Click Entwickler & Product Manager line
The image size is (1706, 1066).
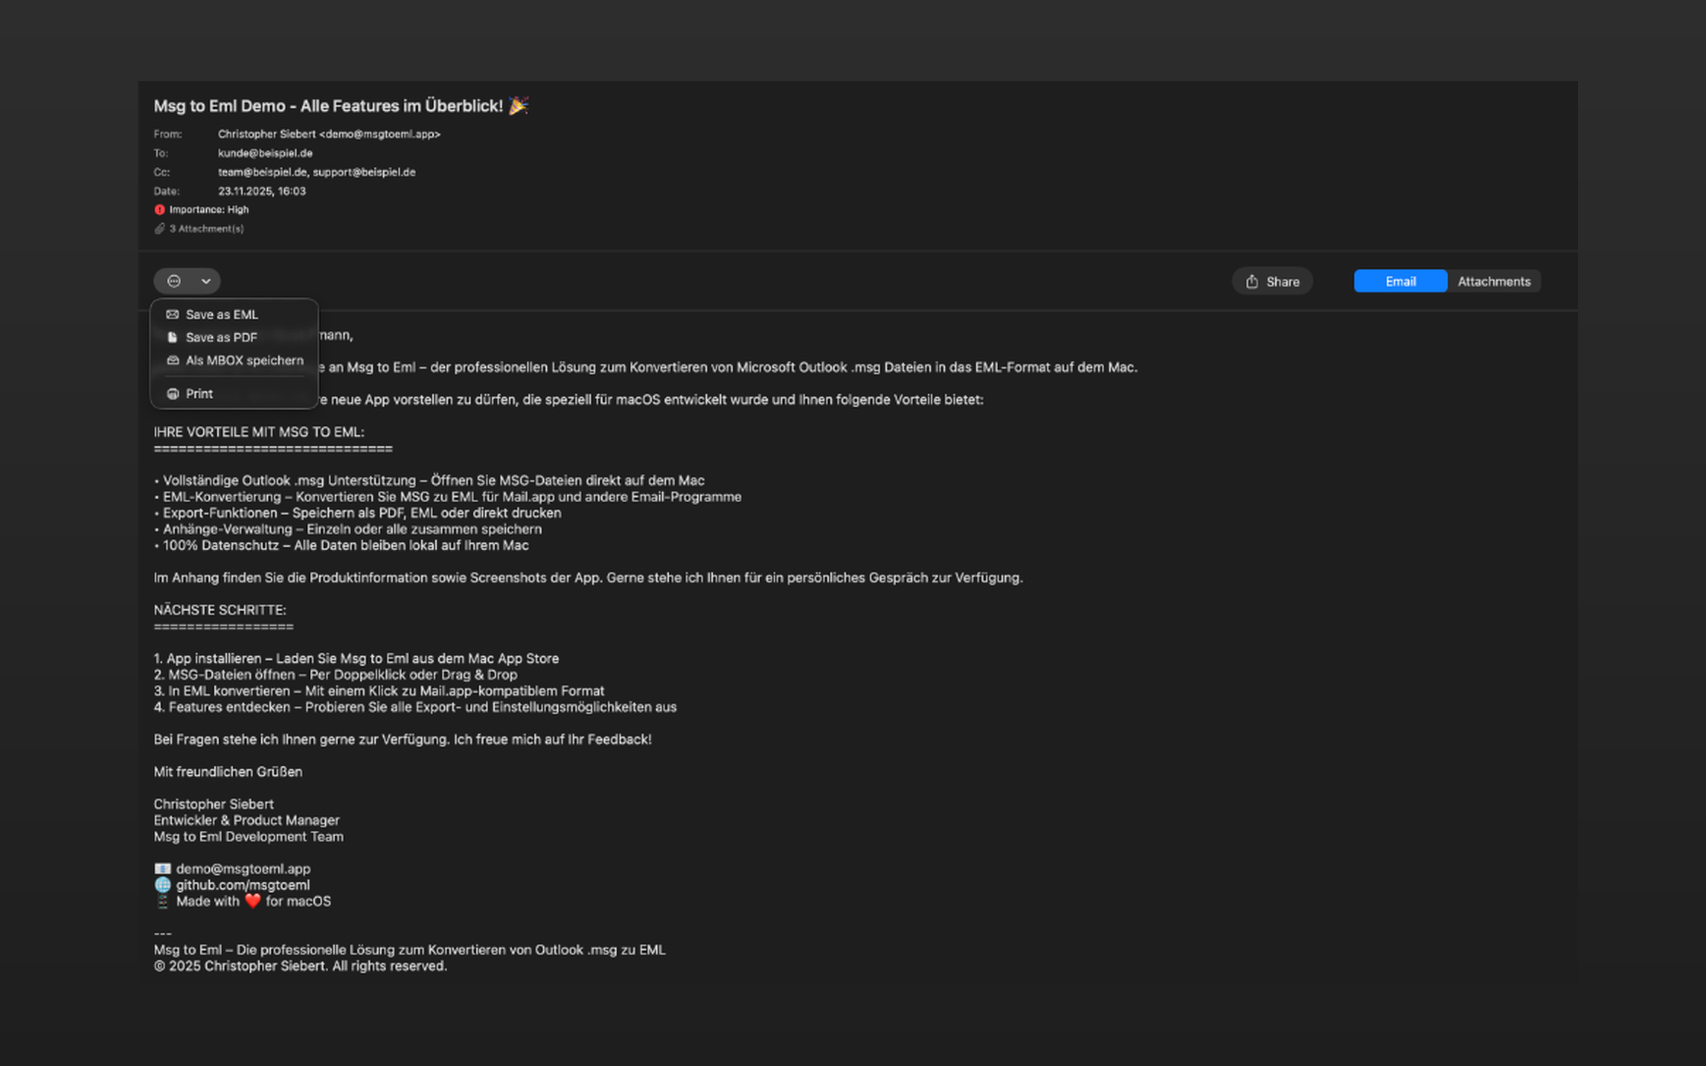point(247,821)
